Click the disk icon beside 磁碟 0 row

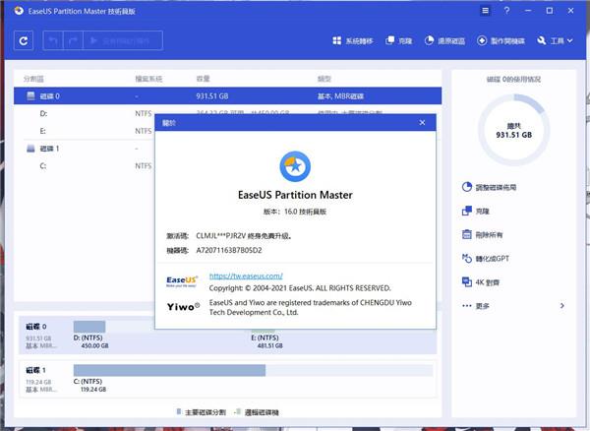[x=30, y=96]
